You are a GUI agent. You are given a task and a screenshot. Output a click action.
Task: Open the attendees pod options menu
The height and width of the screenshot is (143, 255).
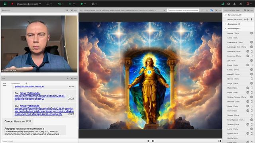pos(252,10)
